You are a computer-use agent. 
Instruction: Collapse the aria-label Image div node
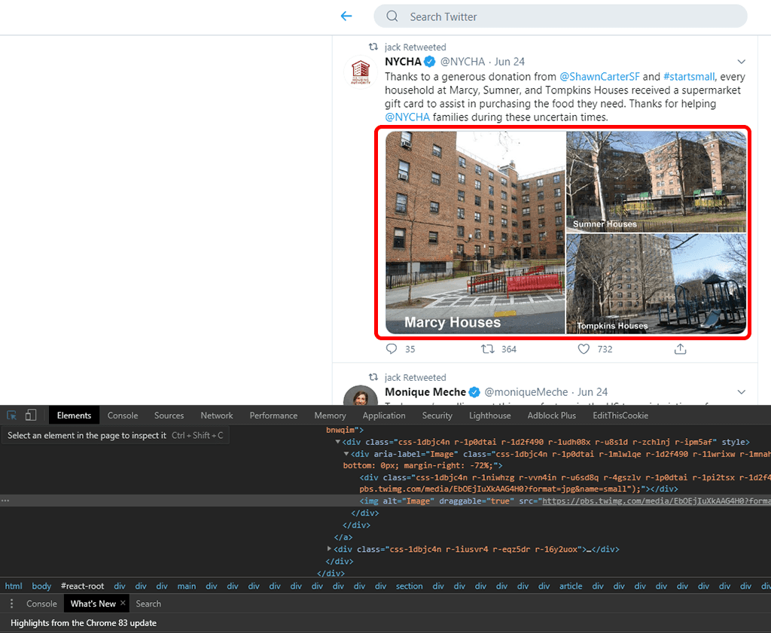coord(346,454)
